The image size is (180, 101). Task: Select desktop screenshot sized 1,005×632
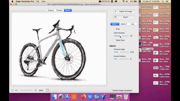click(161, 75)
